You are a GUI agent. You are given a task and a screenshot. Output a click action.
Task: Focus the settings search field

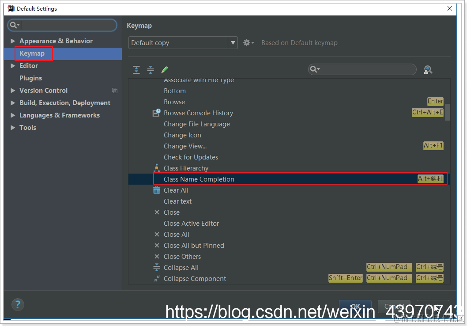tap(62, 25)
